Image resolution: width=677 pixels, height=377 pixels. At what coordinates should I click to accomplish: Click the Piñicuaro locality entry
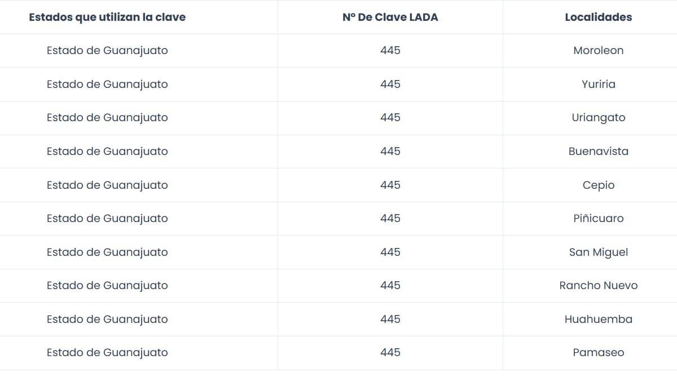tap(598, 218)
